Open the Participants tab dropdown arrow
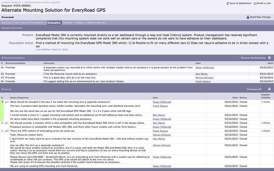This screenshot has width=274, height=171. tap(45, 23)
